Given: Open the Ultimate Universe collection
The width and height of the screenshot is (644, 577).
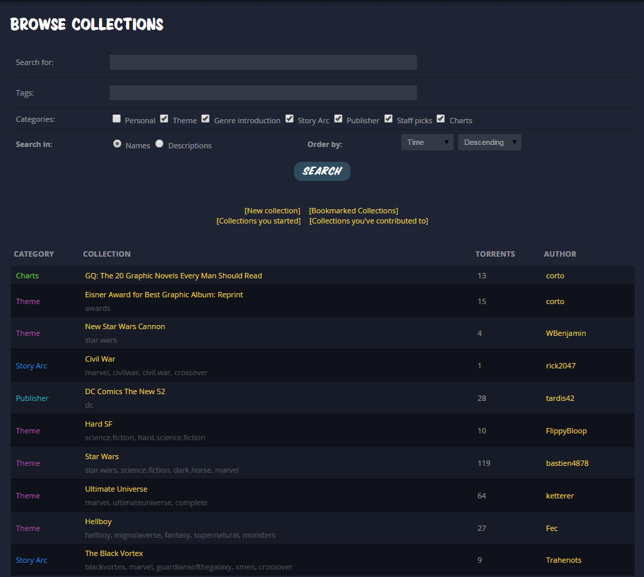Looking at the screenshot, I should pyautogui.click(x=116, y=489).
